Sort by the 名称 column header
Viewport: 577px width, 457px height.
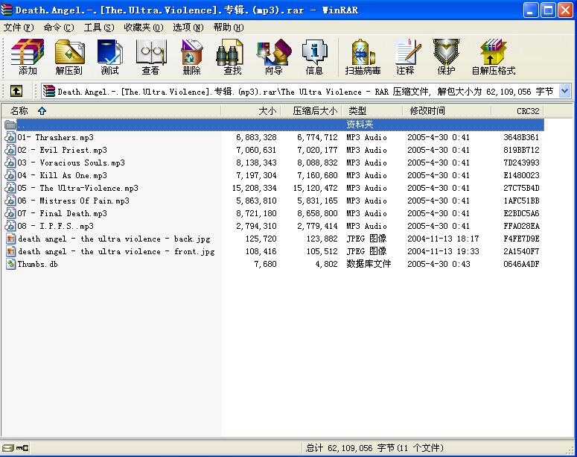[x=111, y=111]
